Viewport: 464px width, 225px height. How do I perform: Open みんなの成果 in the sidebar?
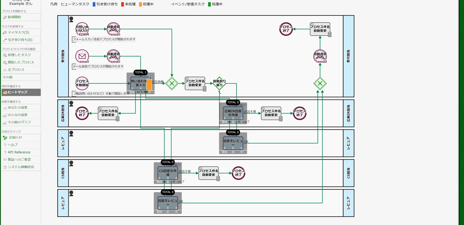click(17, 115)
